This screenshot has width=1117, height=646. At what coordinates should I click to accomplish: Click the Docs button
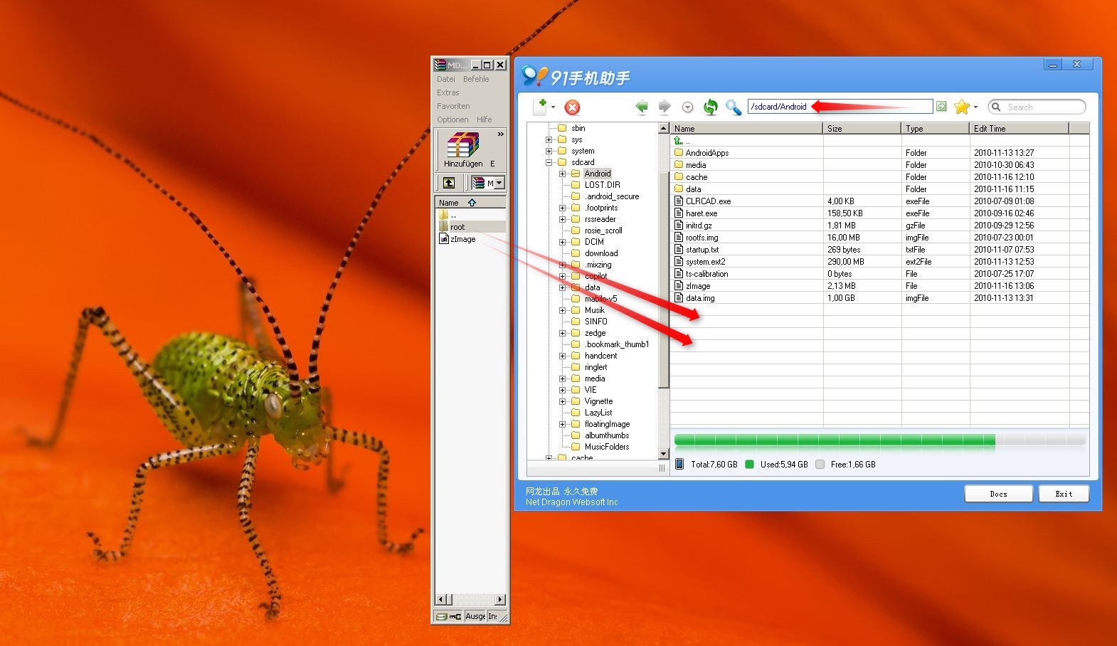click(x=998, y=494)
